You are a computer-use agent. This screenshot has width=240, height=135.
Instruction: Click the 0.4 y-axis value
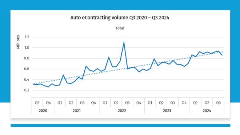point(26,79)
